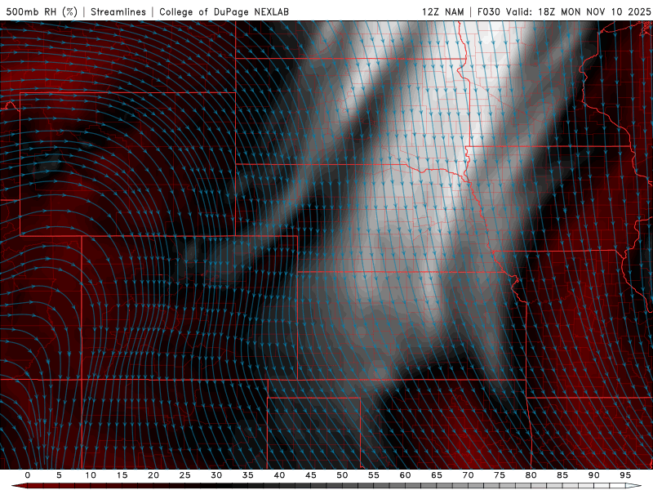Viewport: 653px width, 490px height.
Task: Select the 30 value on the color scale
Action: pos(216,475)
